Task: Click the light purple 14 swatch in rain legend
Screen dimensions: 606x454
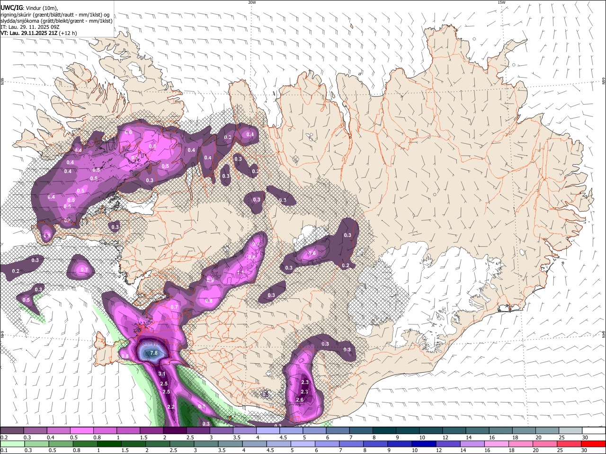Action: click(x=472, y=444)
